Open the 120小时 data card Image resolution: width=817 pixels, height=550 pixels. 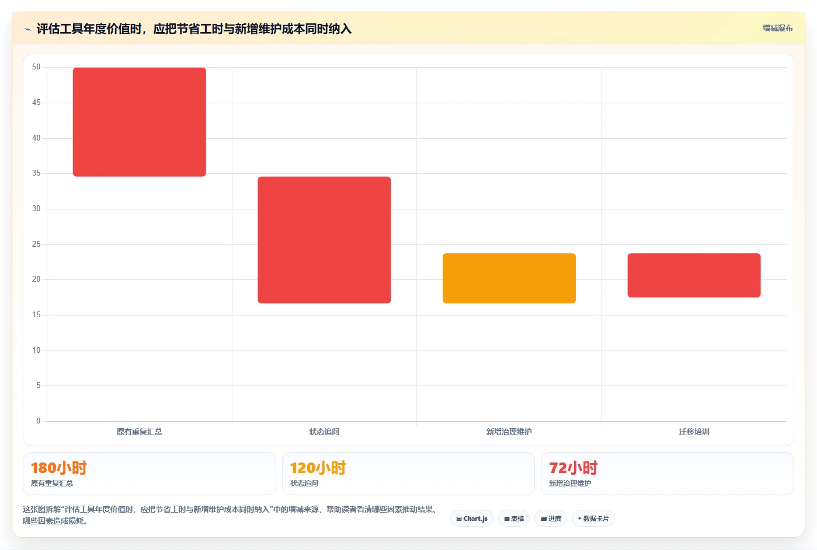pyautogui.click(x=408, y=474)
